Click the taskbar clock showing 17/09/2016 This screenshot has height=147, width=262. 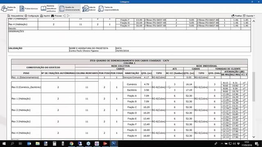click(x=247, y=143)
